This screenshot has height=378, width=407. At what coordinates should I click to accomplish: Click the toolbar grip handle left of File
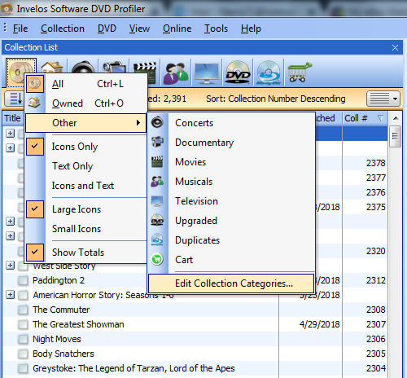click(6, 28)
